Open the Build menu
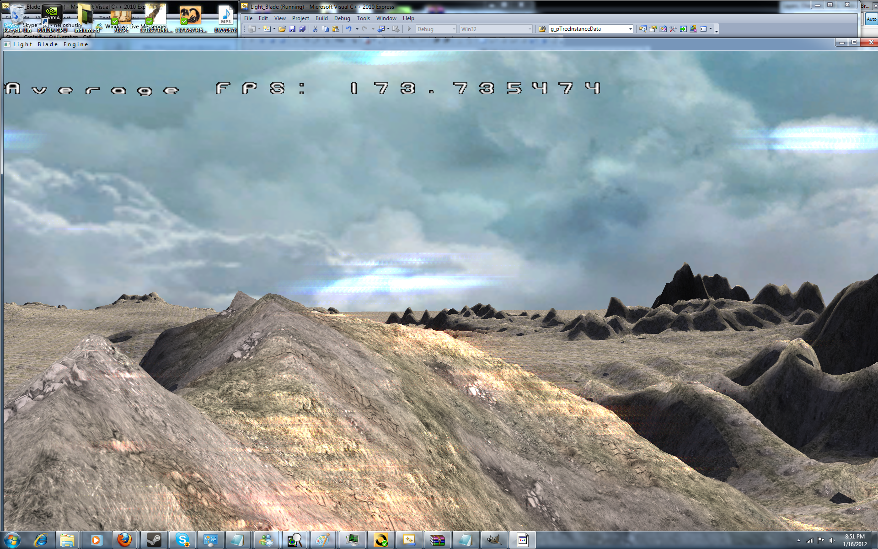 click(x=321, y=18)
